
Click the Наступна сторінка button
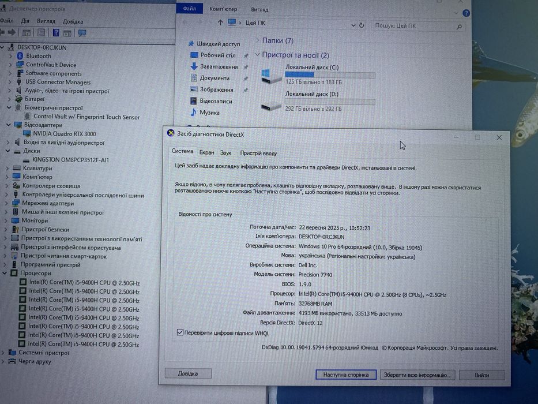pos(346,375)
